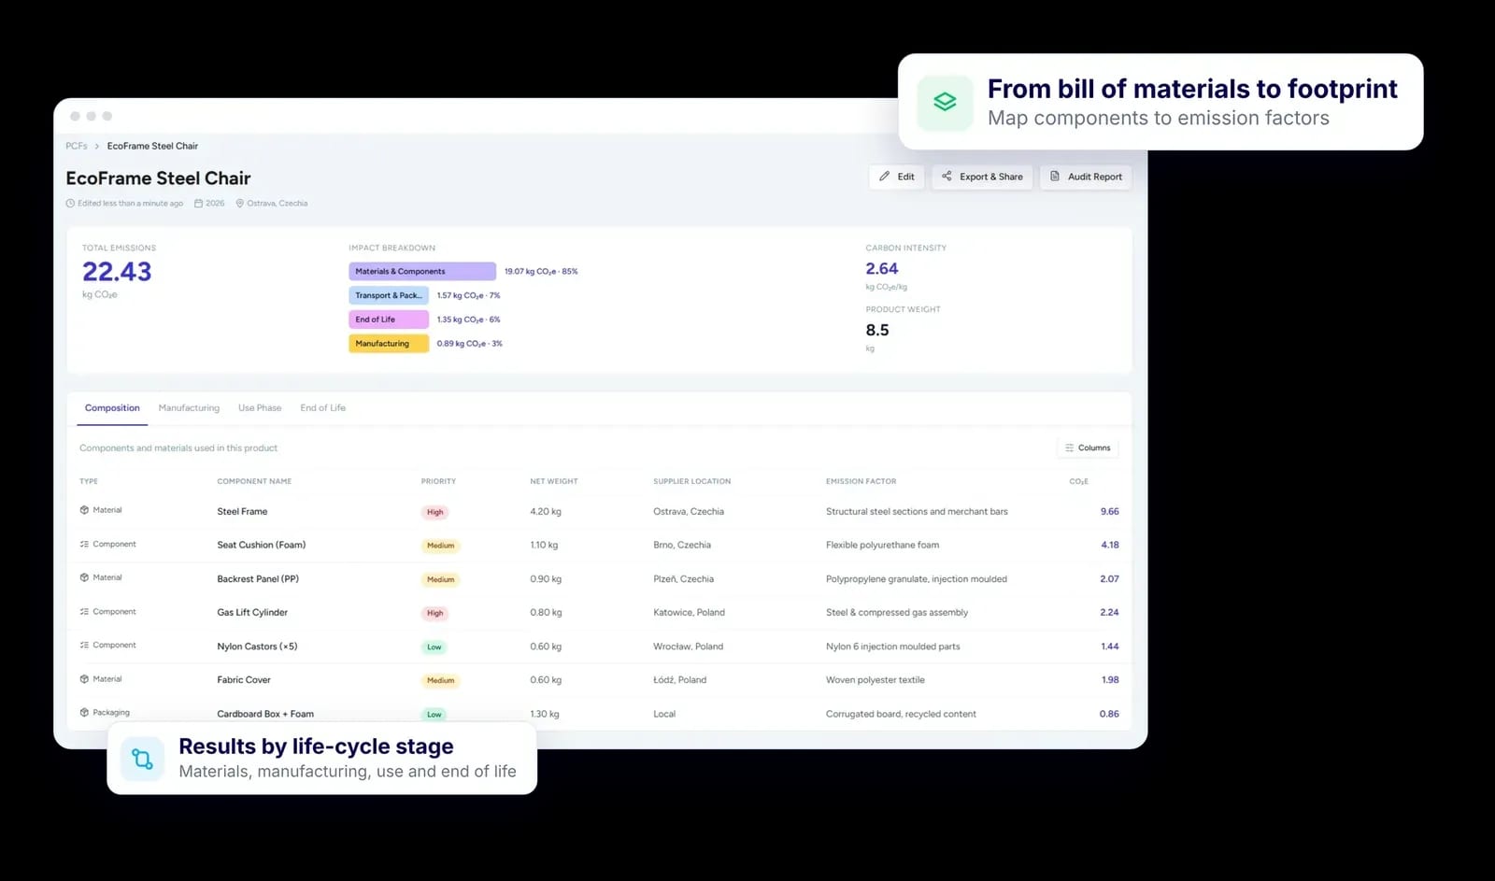Go back to PCFs breadcrumb link
Screen dimensions: 1495x881
pos(77,146)
